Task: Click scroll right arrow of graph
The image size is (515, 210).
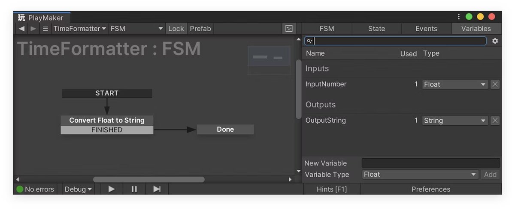Action: click(290, 179)
